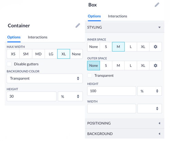Open Outer Space custom settings gear
This screenshot has height=141, width=170.
pos(155,66)
